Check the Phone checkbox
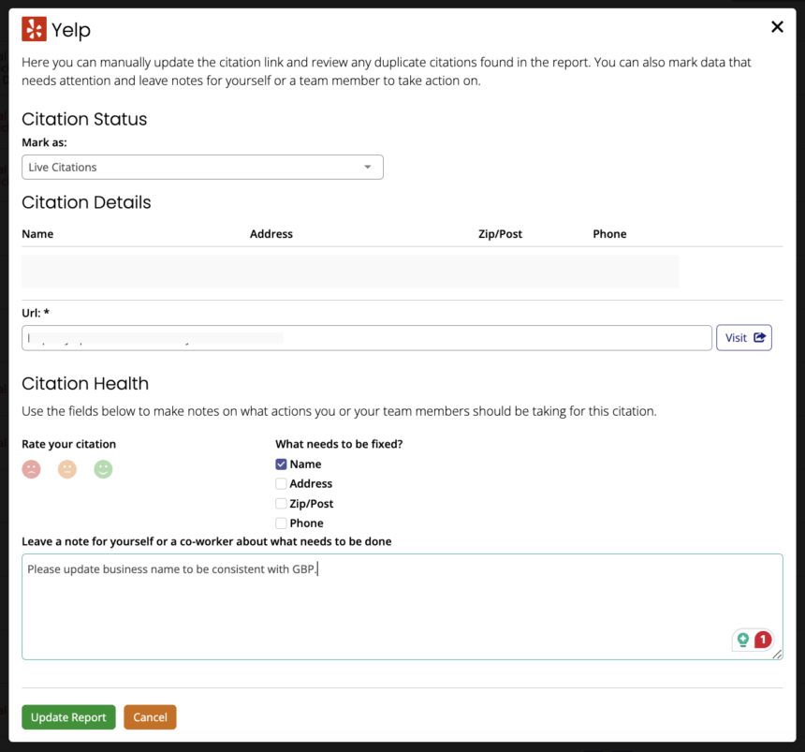Image resolution: width=805 pixels, height=752 pixels. [x=281, y=523]
